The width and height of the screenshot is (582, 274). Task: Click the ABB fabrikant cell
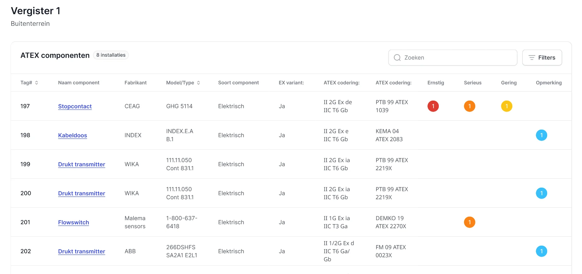click(130, 251)
